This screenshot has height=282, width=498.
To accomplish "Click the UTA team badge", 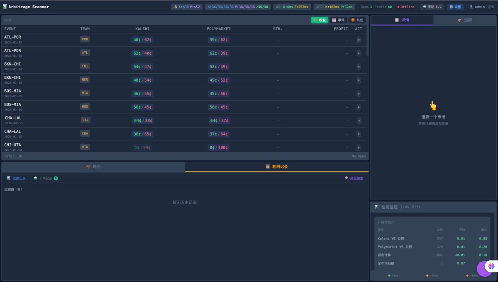I will (x=85, y=147).
